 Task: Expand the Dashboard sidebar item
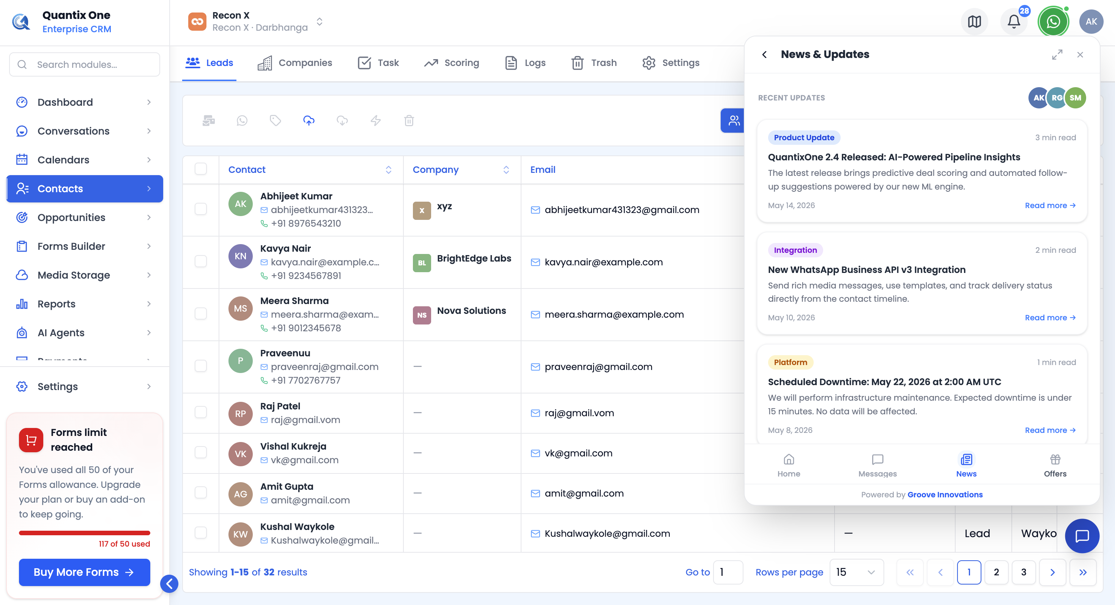coord(84,102)
